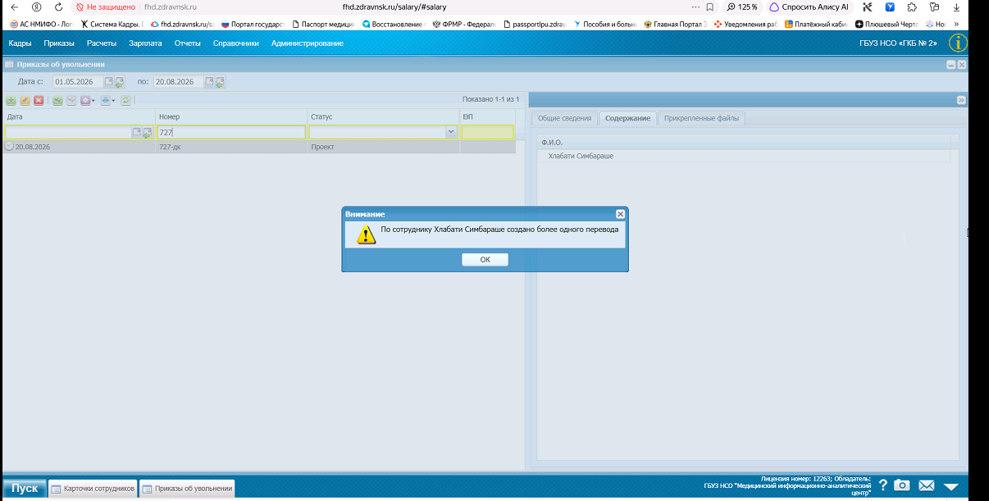This screenshot has width=989, height=501.
Task: Sort by the Номер column header
Action: pos(231,117)
